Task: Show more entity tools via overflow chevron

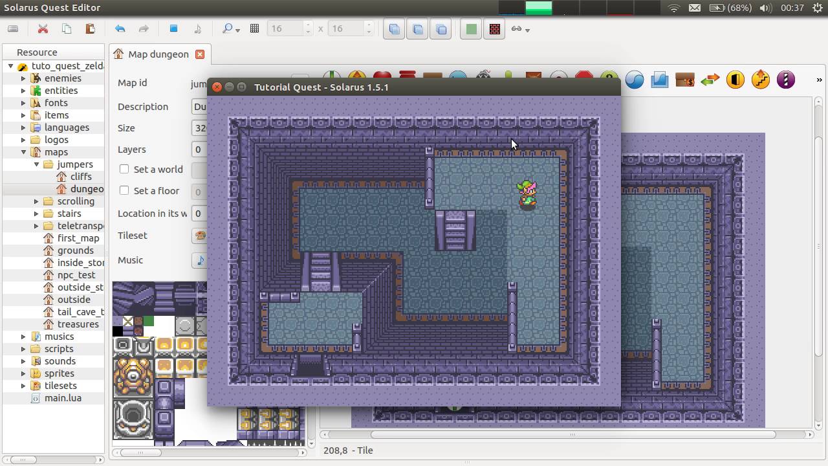Action: pyautogui.click(x=818, y=80)
